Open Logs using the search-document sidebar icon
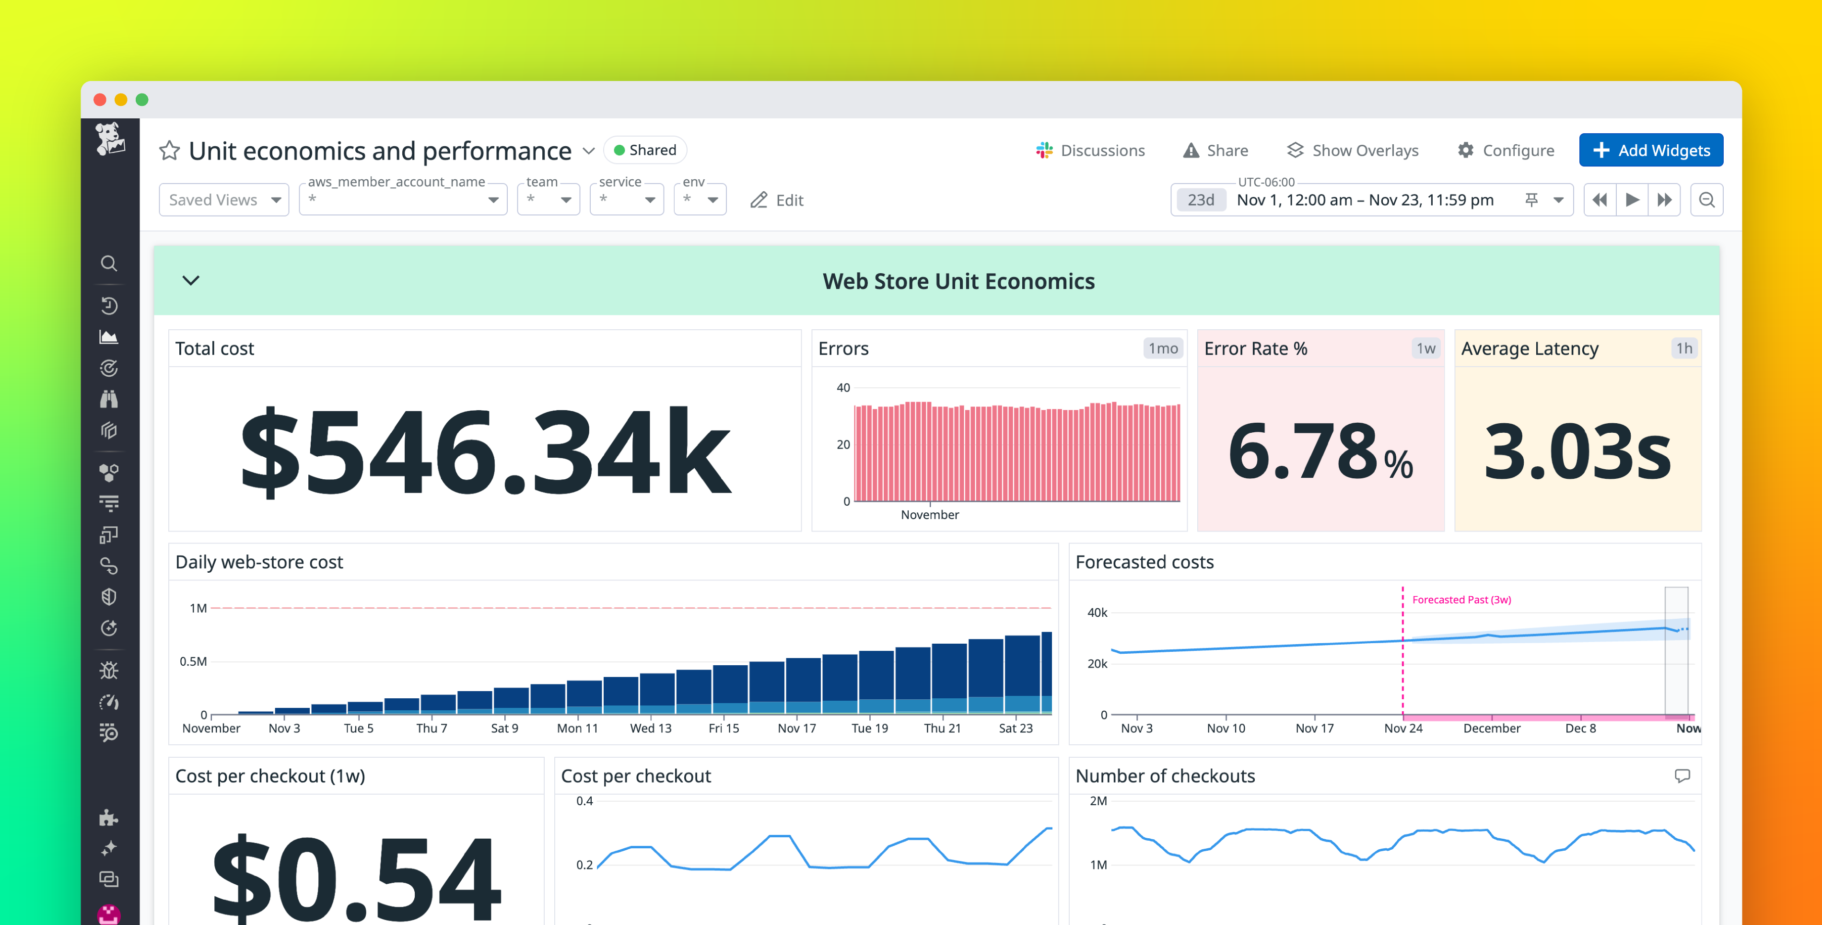1822x925 pixels. coord(110,733)
